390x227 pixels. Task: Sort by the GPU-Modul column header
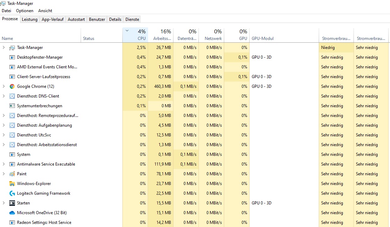point(284,35)
